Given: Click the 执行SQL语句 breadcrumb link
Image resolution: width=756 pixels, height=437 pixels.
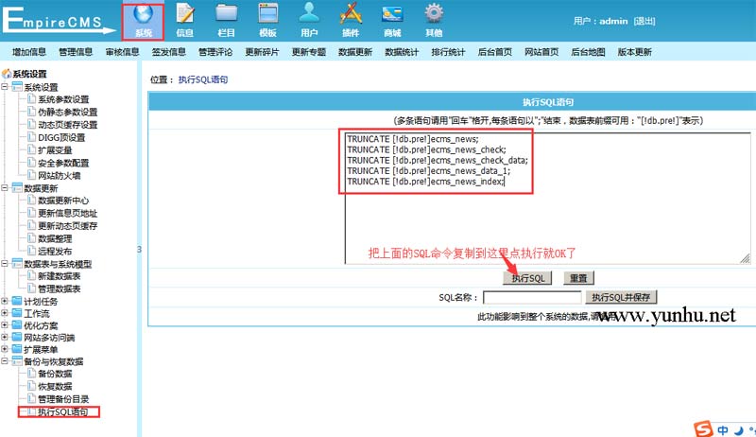Looking at the screenshot, I should [203, 79].
